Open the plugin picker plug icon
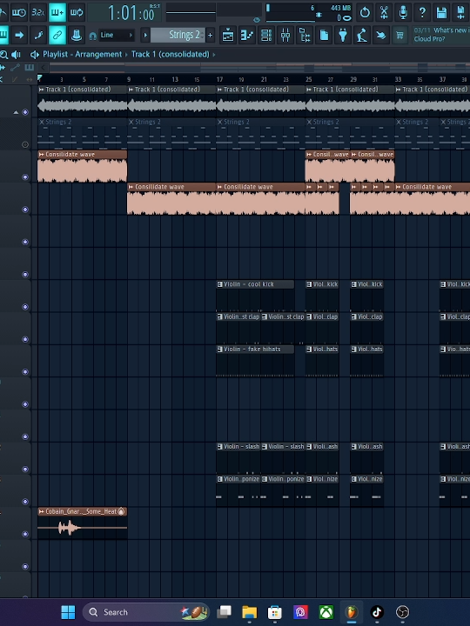 343,36
